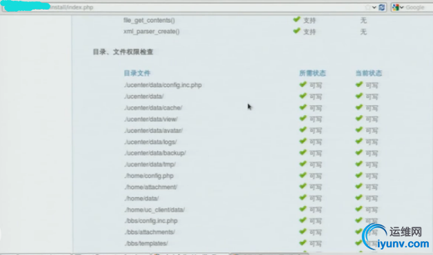Select the ./home/uc_client/data/ path
This screenshot has height=255, width=433.
click(x=154, y=210)
